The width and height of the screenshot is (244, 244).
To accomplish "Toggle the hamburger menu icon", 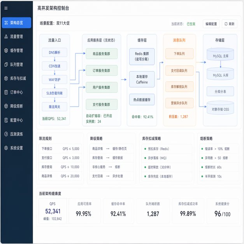I will tap(6, 8).
